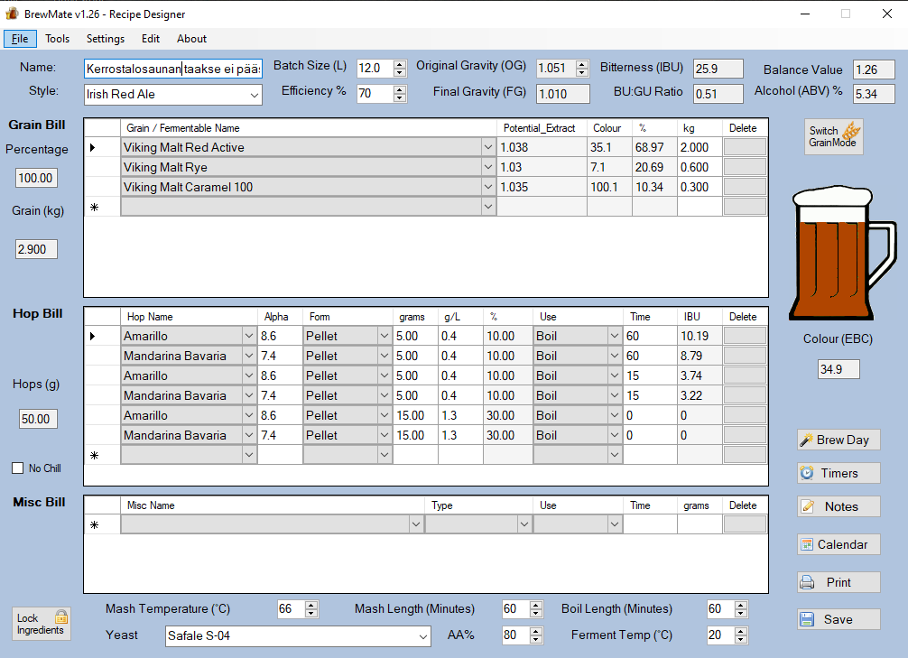Open the Calendar button
The height and width of the screenshot is (658, 908).
(x=839, y=544)
